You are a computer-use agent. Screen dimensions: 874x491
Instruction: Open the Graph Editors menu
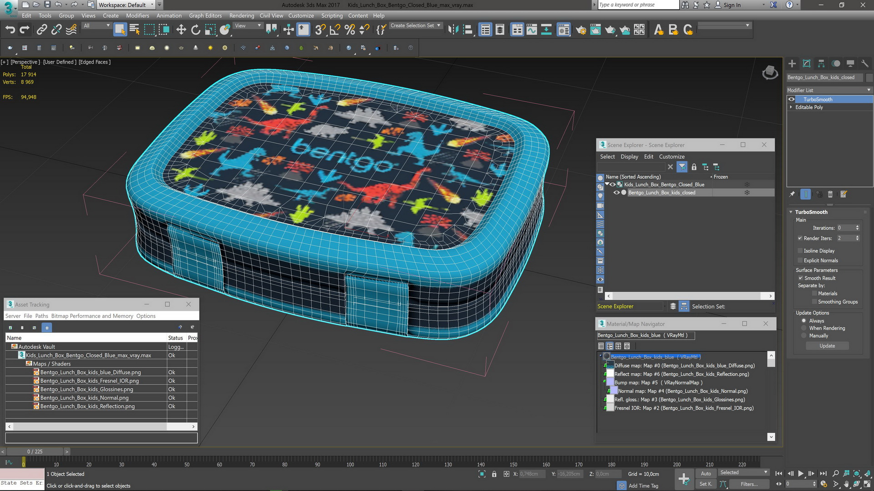click(x=205, y=15)
